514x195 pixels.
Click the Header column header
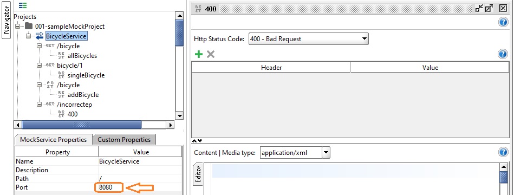tap(271, 68)
